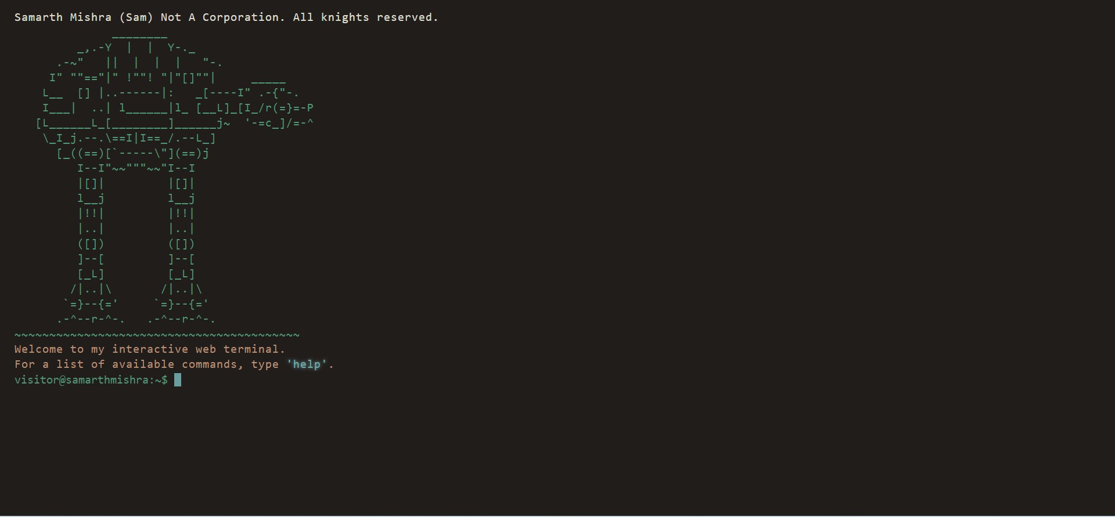Click the tilde separator line below art
The image size is (1115, 517).
pos(157,335)
